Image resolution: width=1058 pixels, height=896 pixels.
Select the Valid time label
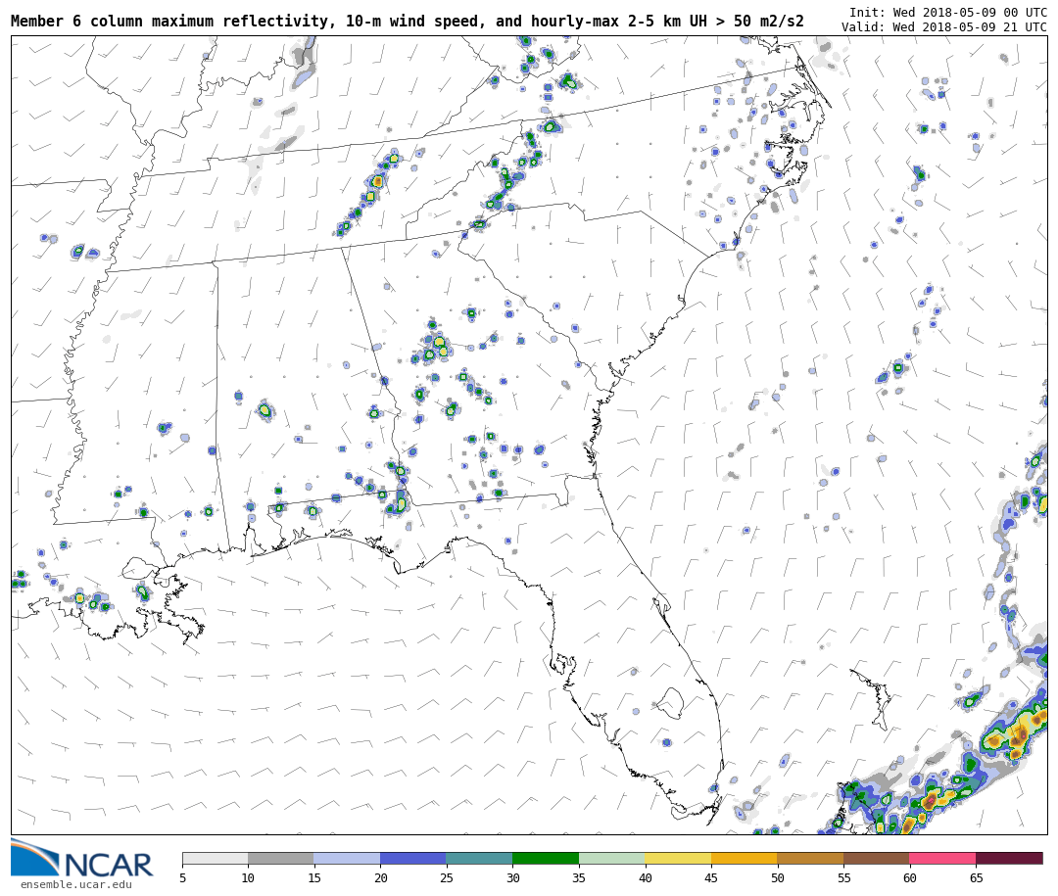click(943, 27)
